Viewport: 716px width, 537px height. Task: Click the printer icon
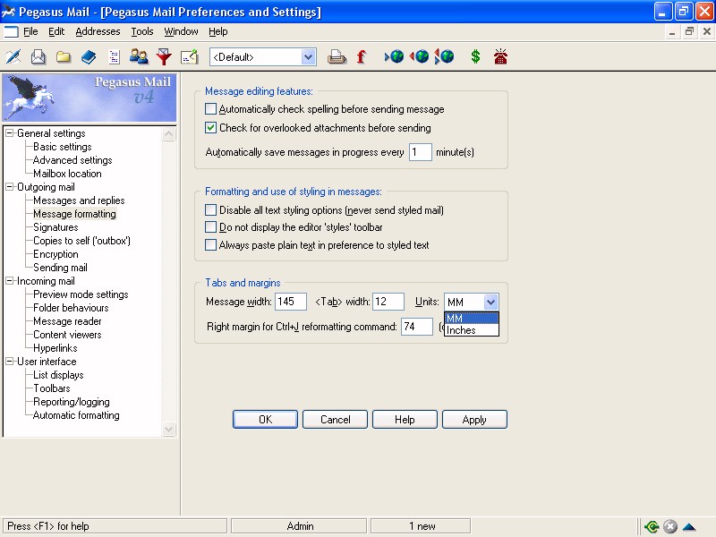(337, 57)
